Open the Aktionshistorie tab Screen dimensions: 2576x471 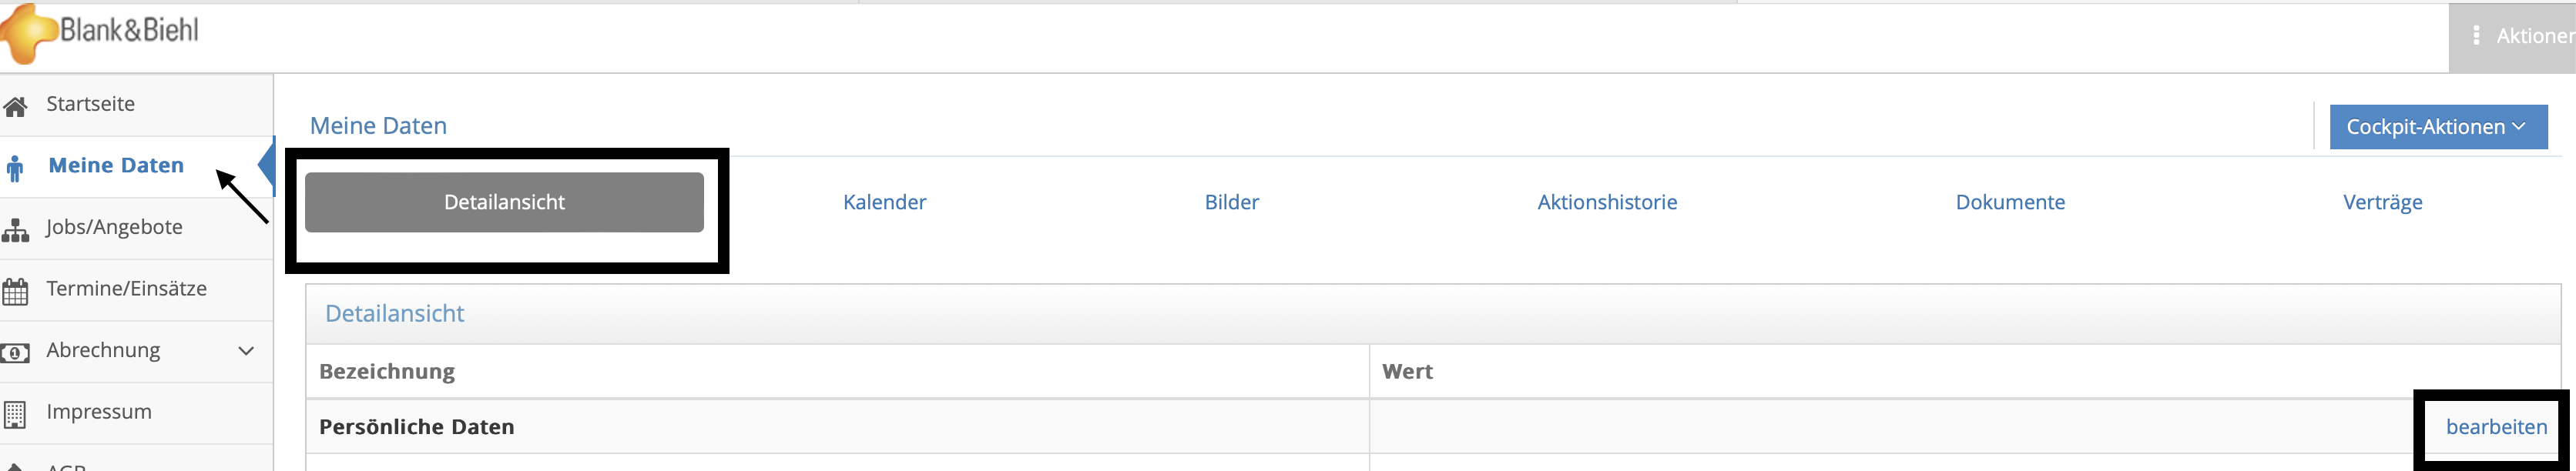click(x=1607, y=202)
